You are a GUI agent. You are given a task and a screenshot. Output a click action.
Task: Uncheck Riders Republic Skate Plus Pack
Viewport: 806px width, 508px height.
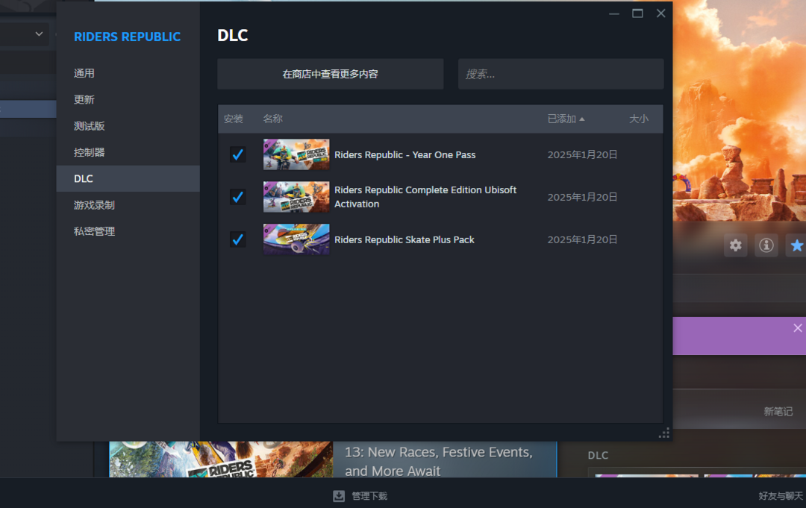(238, 239)
